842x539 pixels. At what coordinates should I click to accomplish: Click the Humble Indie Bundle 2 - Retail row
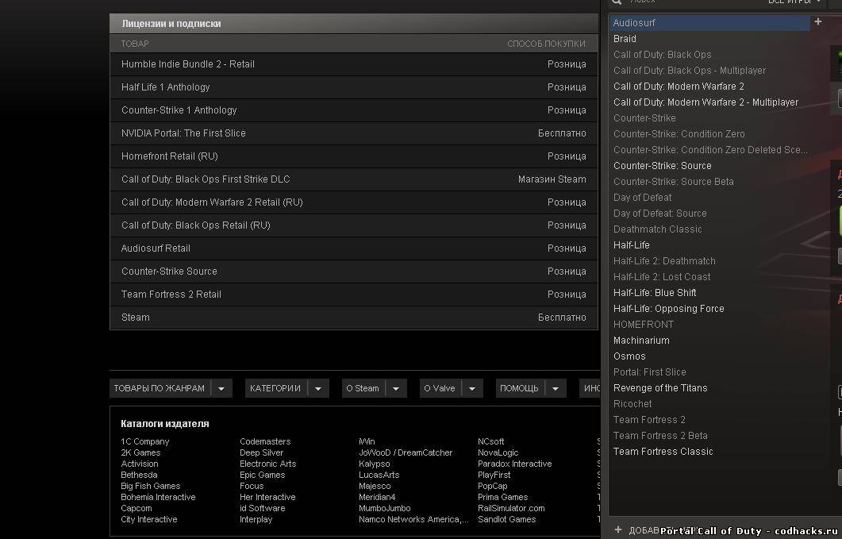tap(354, 64)
